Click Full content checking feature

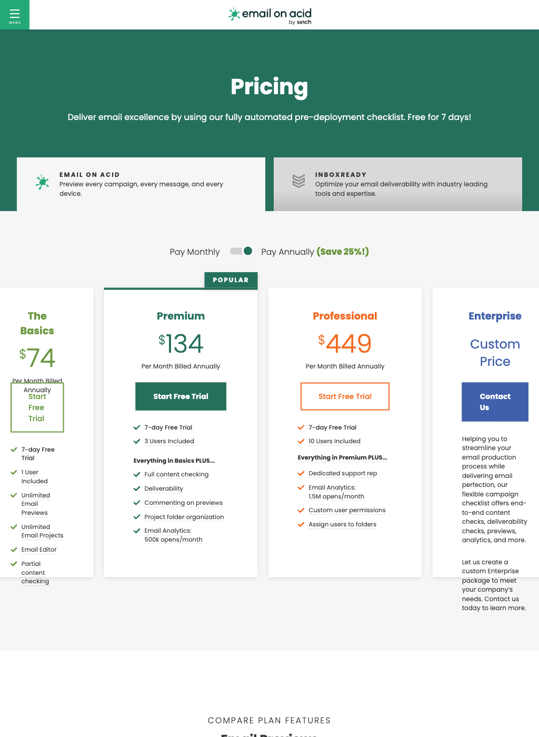(176, 474)
